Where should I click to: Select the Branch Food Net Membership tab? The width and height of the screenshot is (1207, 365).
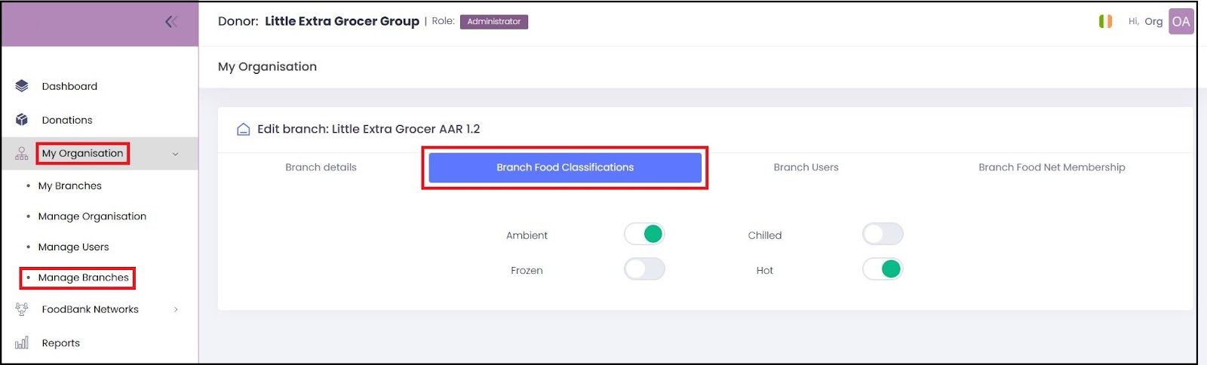pos(1052,167)
